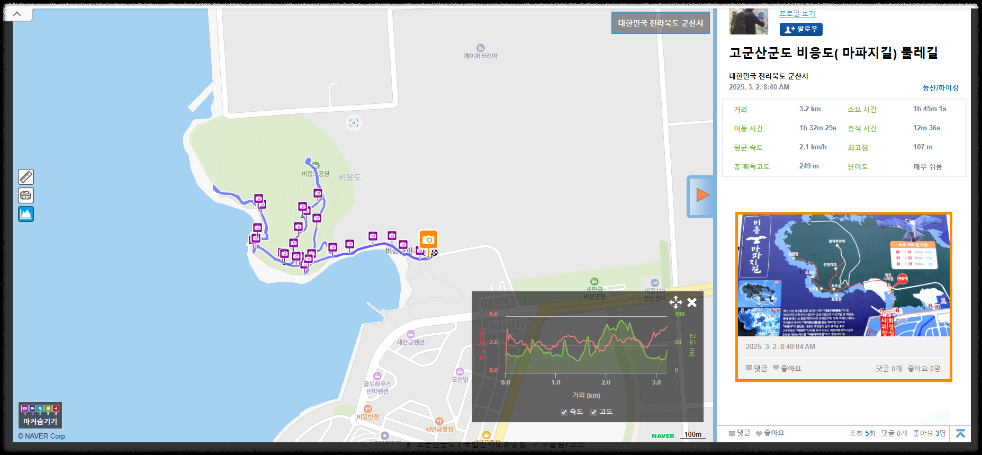This screenshot has width=982, height=455.
Task: Open the 비응 마파지길 trail map photo
Action: pos(843,275)
